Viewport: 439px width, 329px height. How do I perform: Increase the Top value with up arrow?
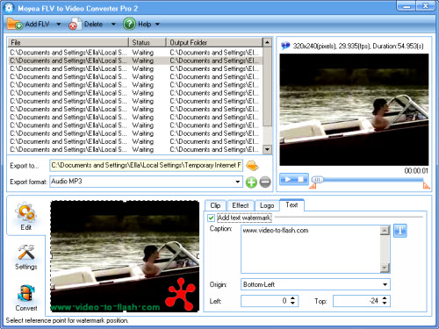click(385, 298)
